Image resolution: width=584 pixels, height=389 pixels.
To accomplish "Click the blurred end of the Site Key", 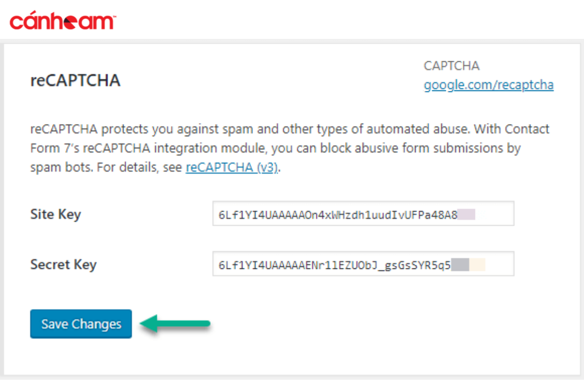I will pos(466,214).
